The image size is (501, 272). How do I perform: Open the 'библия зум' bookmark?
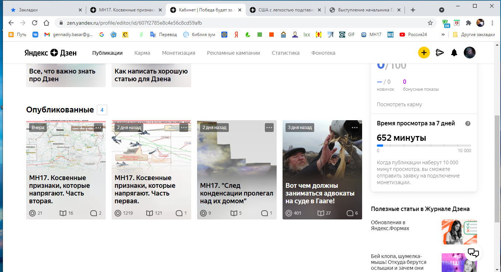pos(199,35)
